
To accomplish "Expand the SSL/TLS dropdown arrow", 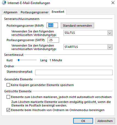I will click(110, 33).
